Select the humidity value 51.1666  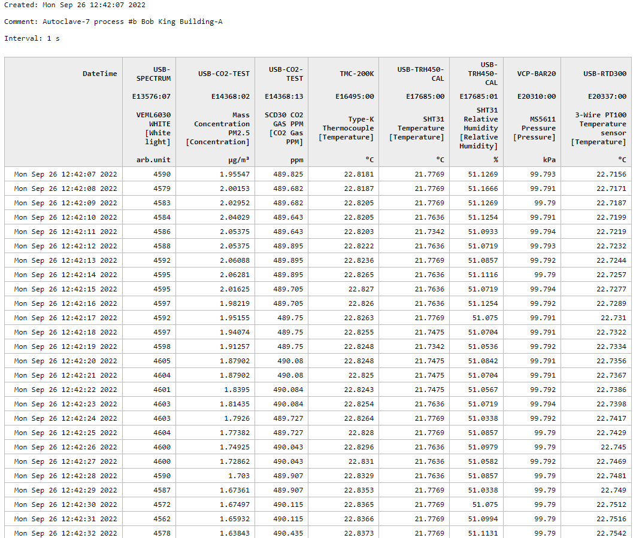[483, 189]
